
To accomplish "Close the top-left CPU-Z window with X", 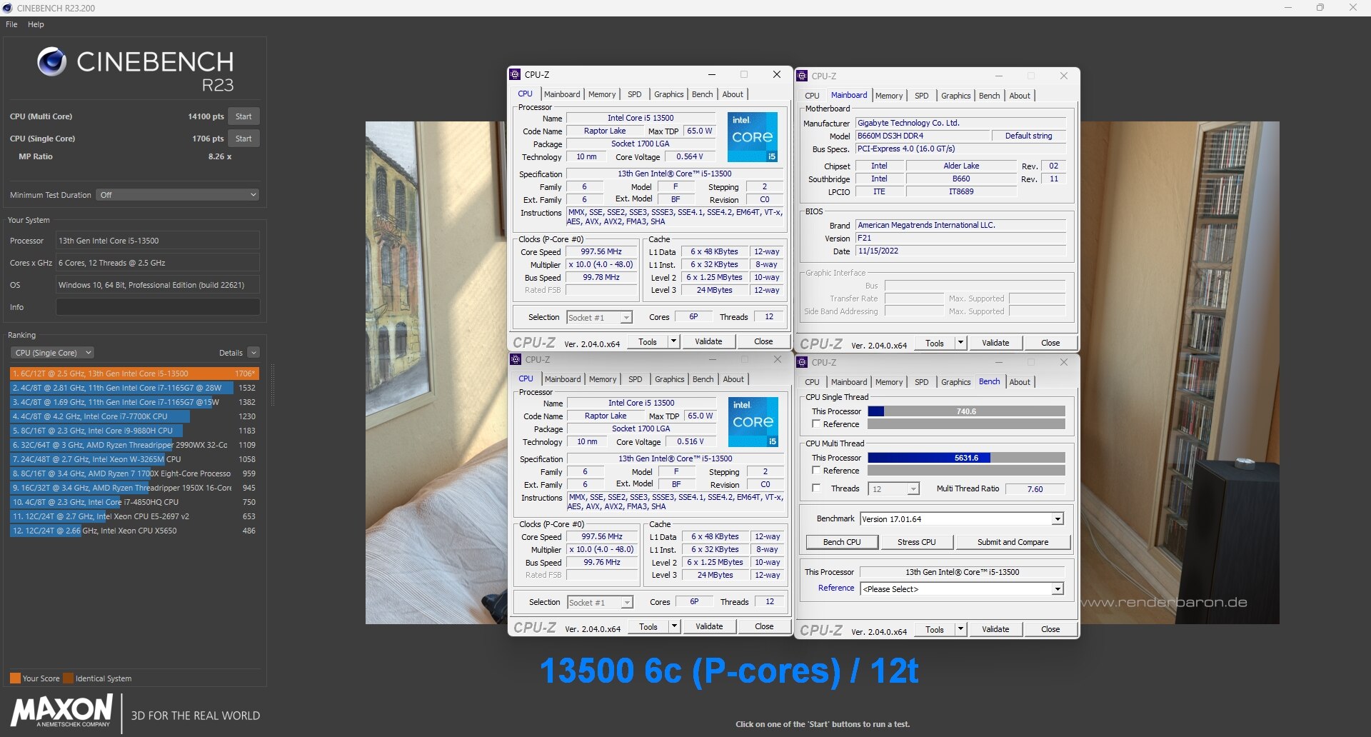I will tap(777, 74).
